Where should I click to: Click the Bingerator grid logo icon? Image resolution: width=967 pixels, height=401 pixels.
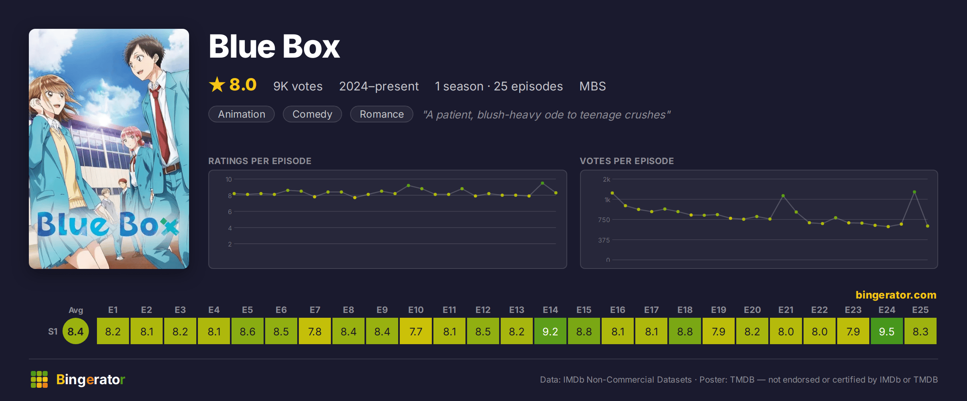(x=39, y=379)
